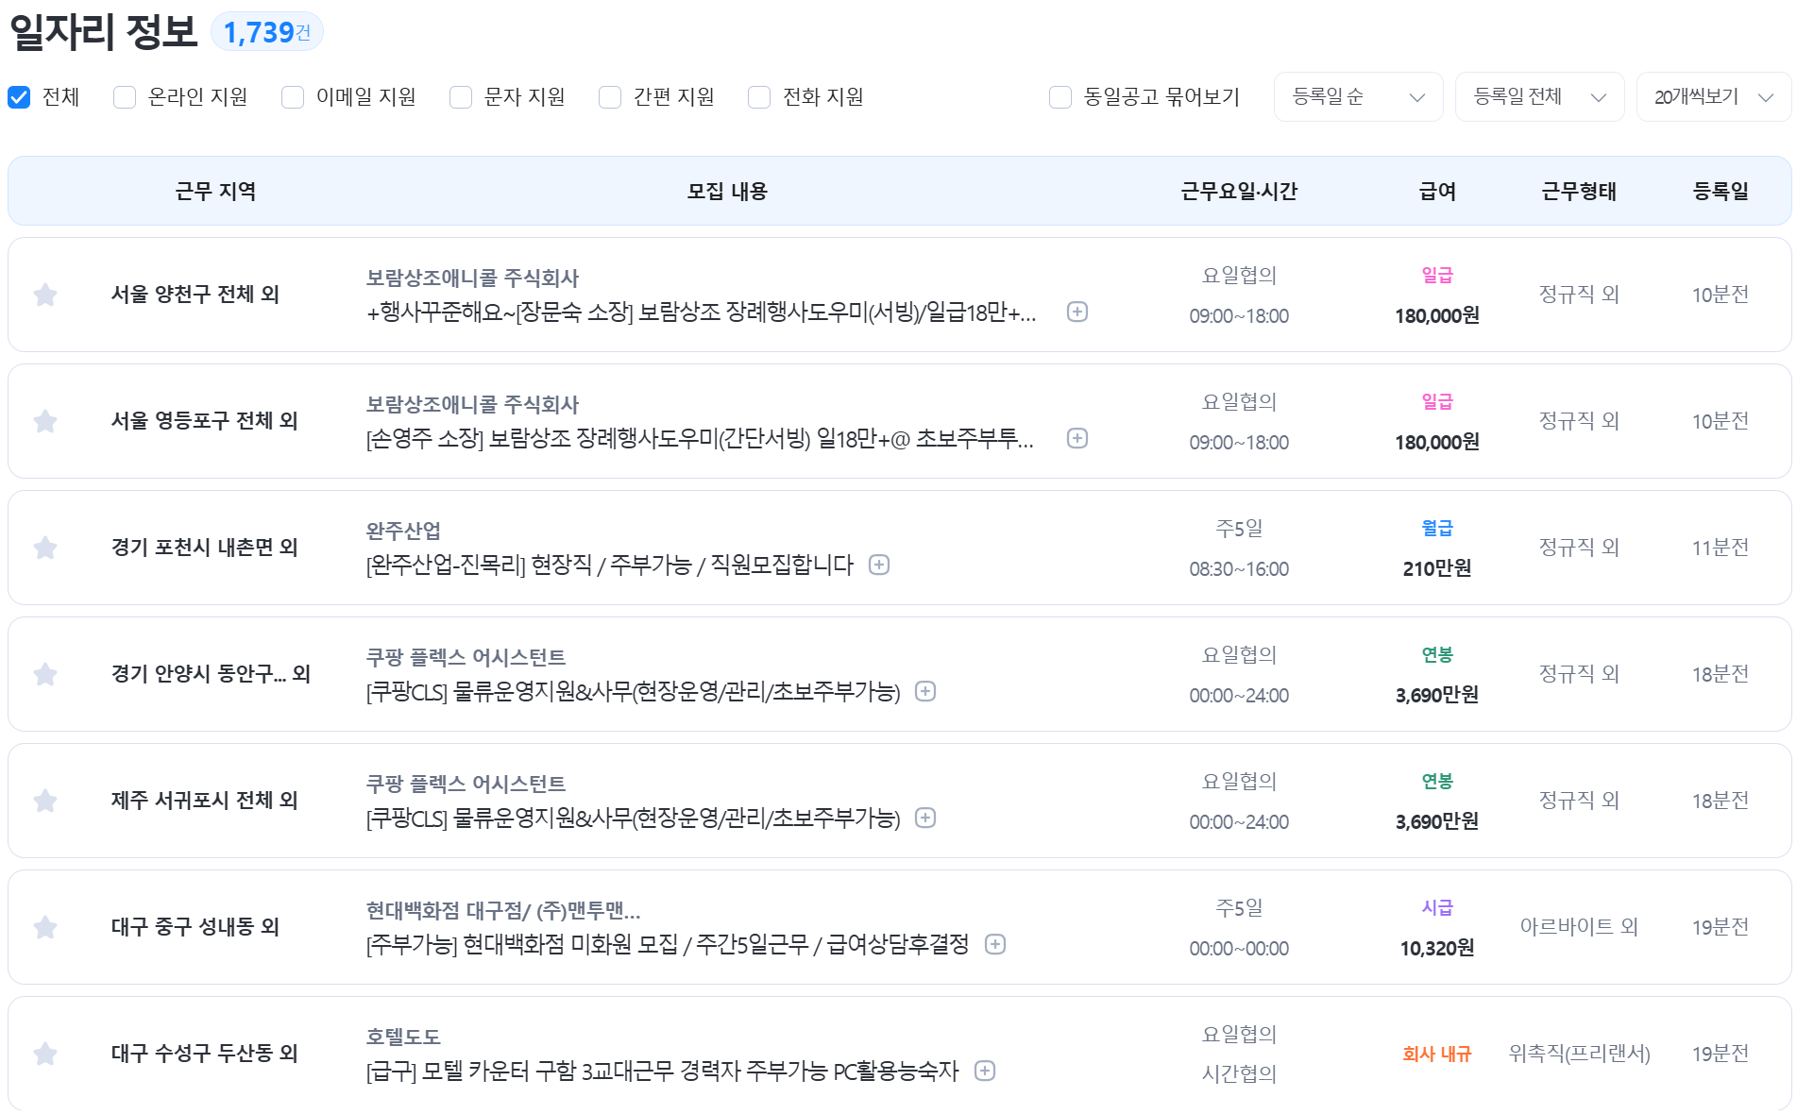Uncheck the 전체 filter checkbox
Image resolution: width=1797 pixels, height=1114 pixels.
pos(19,97)
